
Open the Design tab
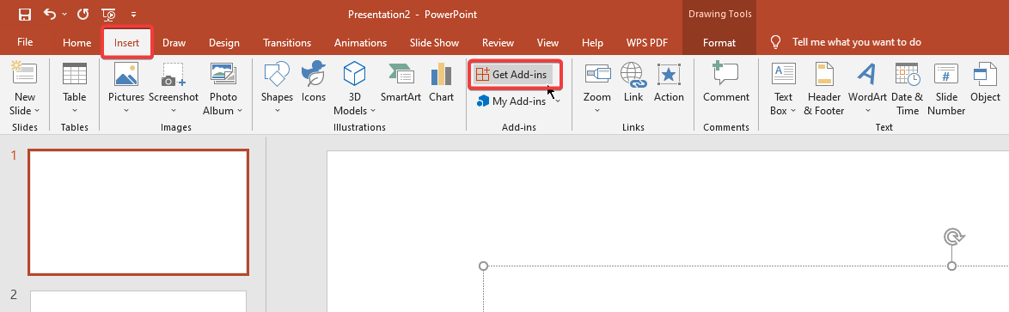point(224,43)
